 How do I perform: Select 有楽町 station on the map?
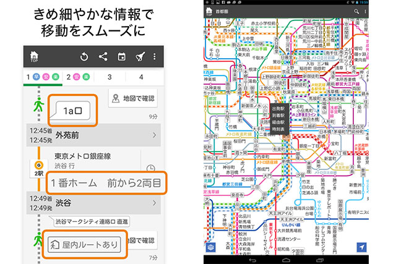(x=278, y=150)
